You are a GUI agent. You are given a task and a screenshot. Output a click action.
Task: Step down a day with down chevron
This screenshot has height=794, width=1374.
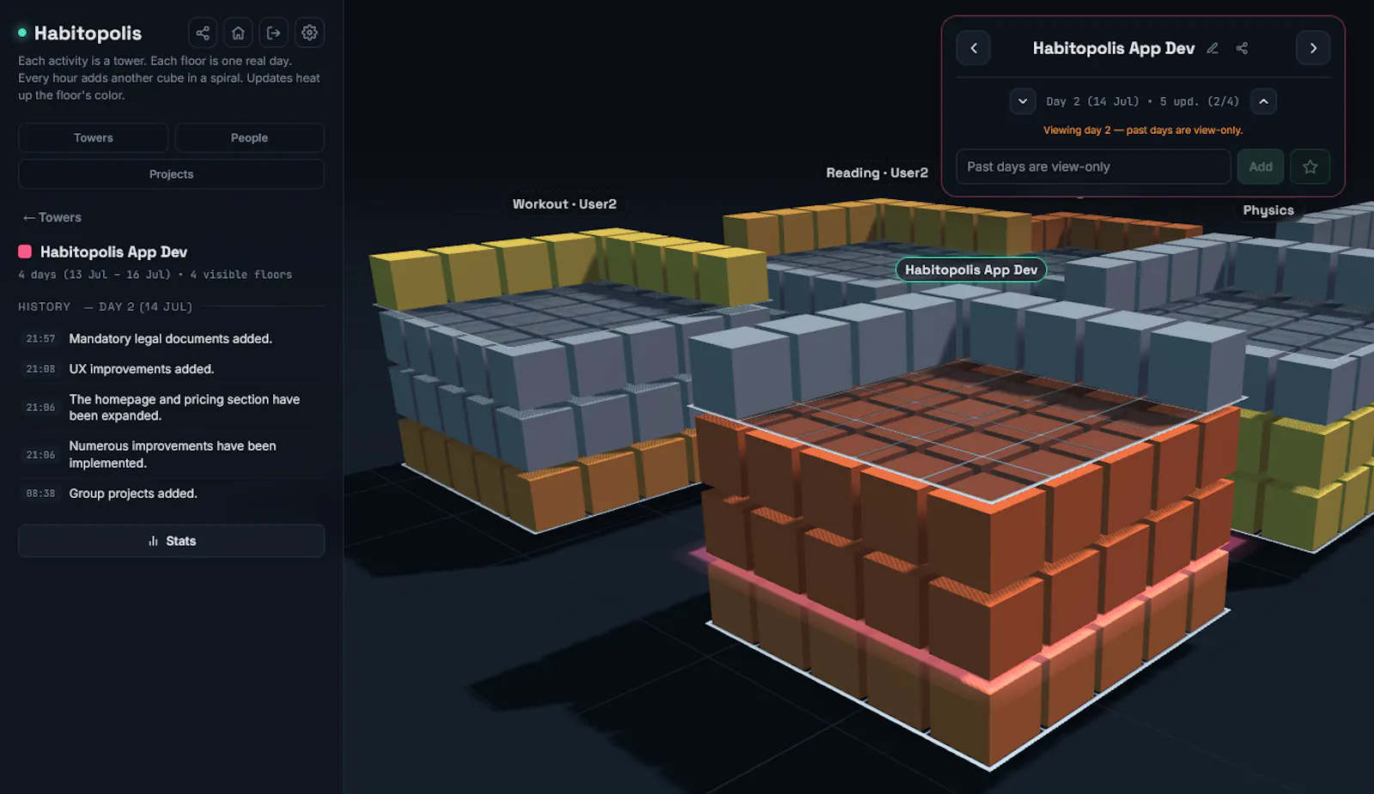tap(1023, 101)
